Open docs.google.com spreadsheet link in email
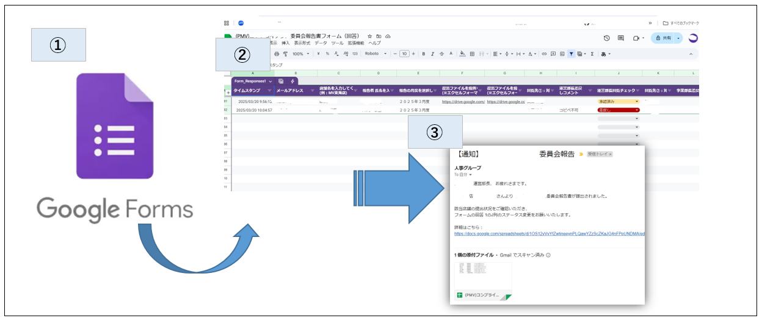This screenshot has width=762, height=318. [x=550, y=233]
